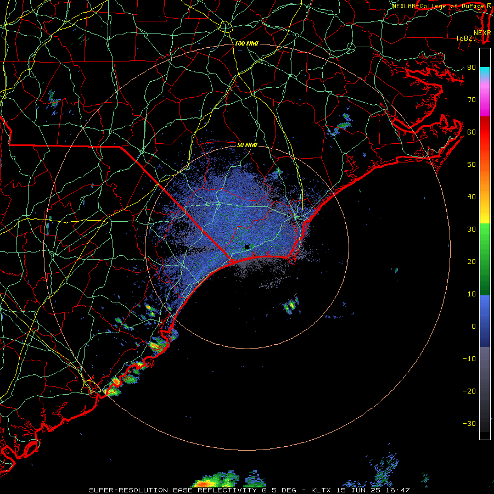Click the "50 NMI" range ring label
Screen dimensions: 494x494
tap(247, 145)
